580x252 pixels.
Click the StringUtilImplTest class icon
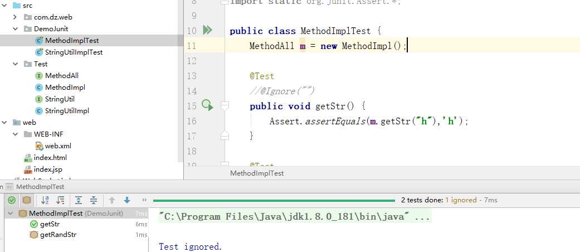tap(39, 52)
